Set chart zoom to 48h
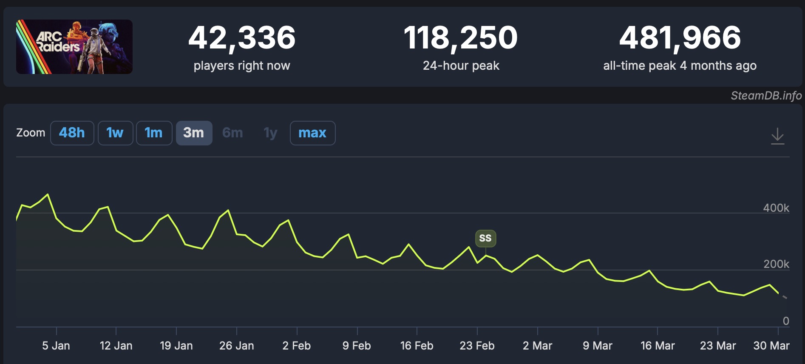The height and width of the screenshot is (364, 805). pos(72,133)
